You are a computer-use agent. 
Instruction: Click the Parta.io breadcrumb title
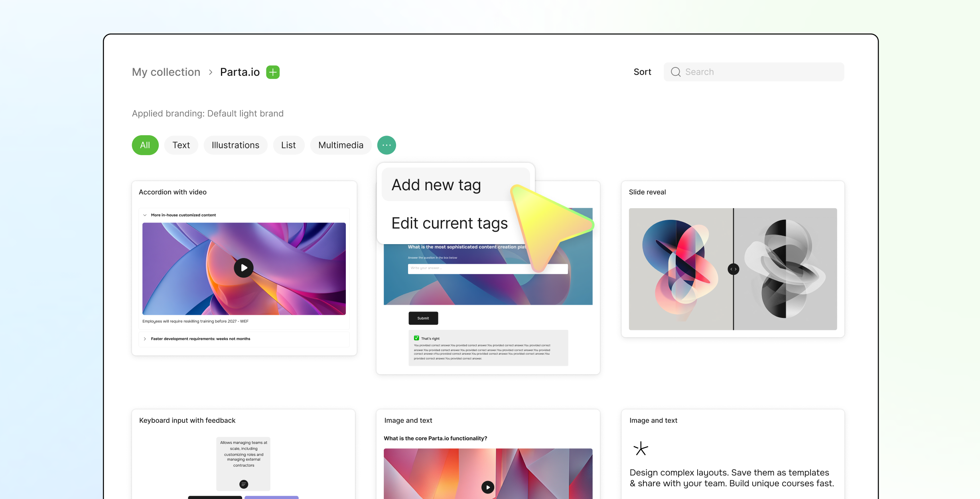coord(240,72)
